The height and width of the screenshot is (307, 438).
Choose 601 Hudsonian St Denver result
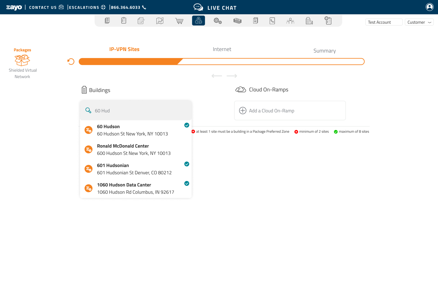point(136,169)
